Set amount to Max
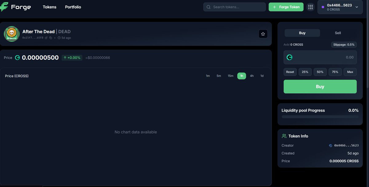The width and height of the screenshot is (369, 187). pos(350,72)
